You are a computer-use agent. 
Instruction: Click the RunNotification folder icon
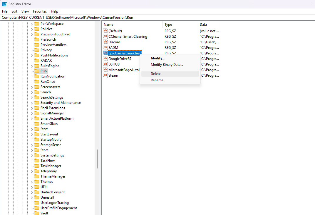(37, 76)
